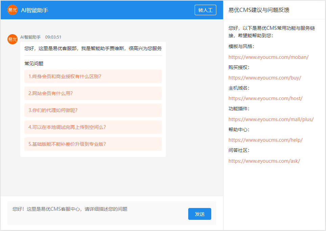Screen dimensions: 326x231
Task: Click the intro text 以下是易优CMS常用功能
Action: tap(271, 32)
